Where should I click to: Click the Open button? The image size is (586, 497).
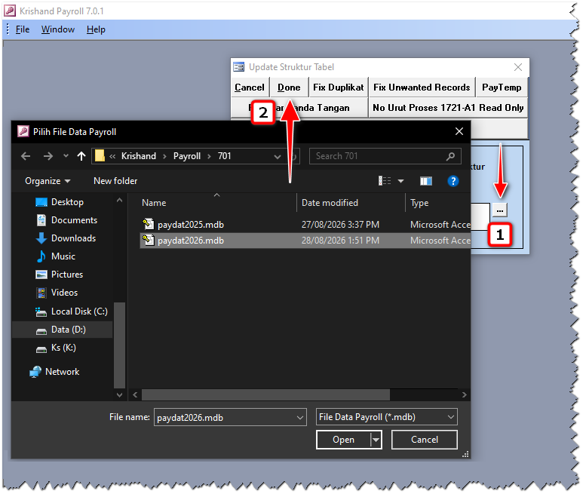[343, 440]
